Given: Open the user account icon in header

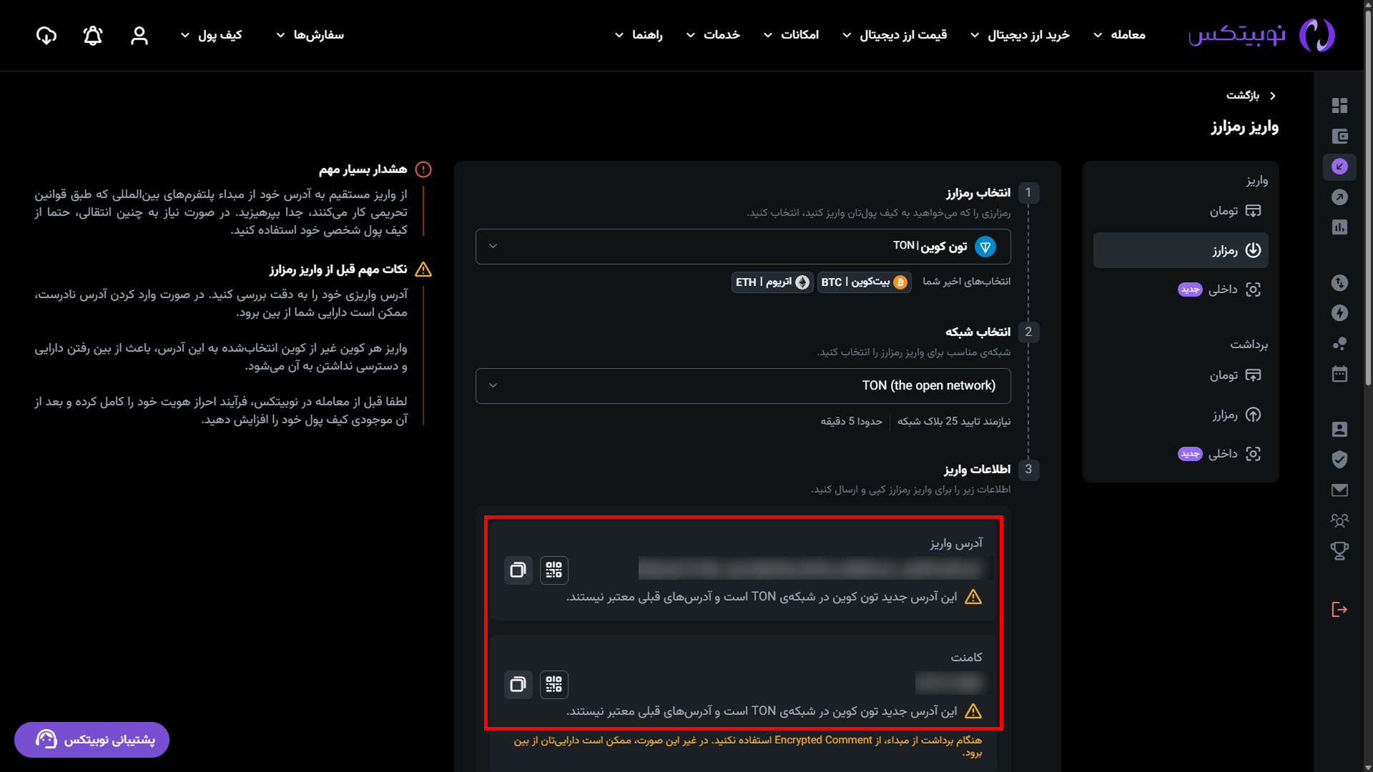Looking at the screenshot, I should coord(139,35).
